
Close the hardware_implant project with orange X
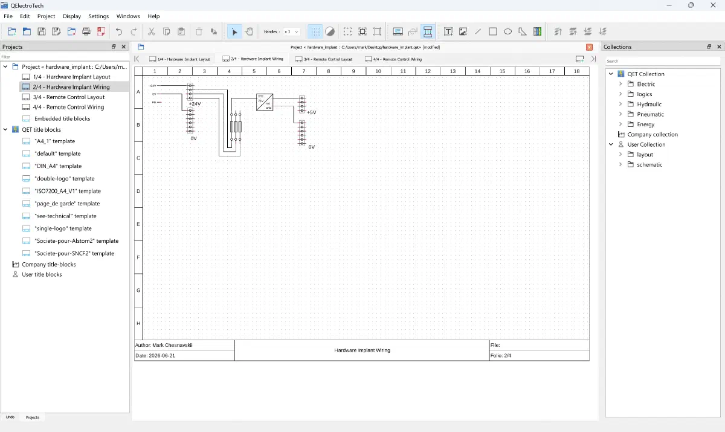(589, 47)
